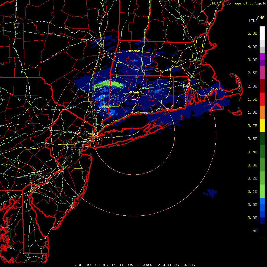Click the 100 NMI range ring label
The height and width of the screenshot is (267, 267).
tap(133, 51)
